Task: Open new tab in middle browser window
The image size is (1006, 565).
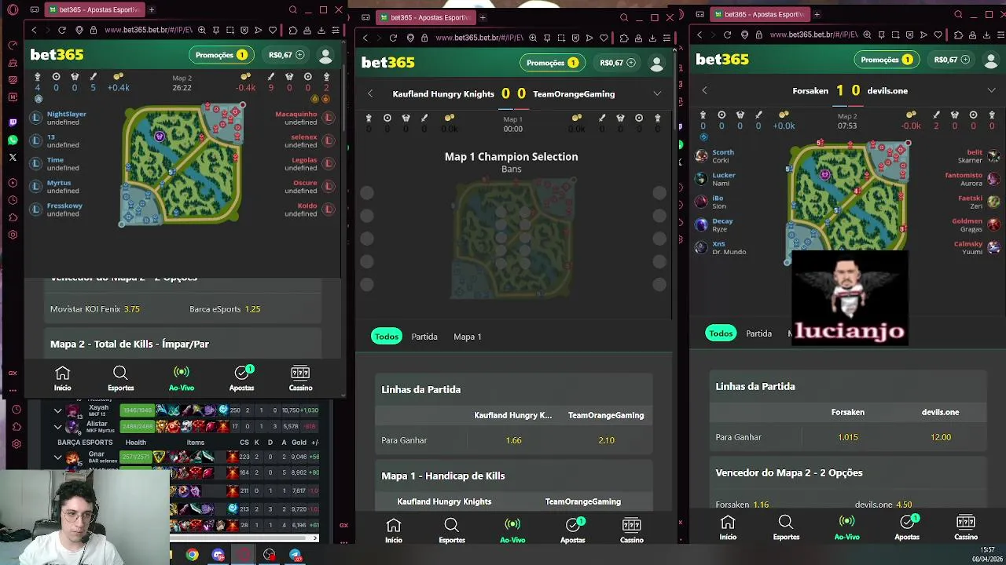Action: (x=483, y=17)
